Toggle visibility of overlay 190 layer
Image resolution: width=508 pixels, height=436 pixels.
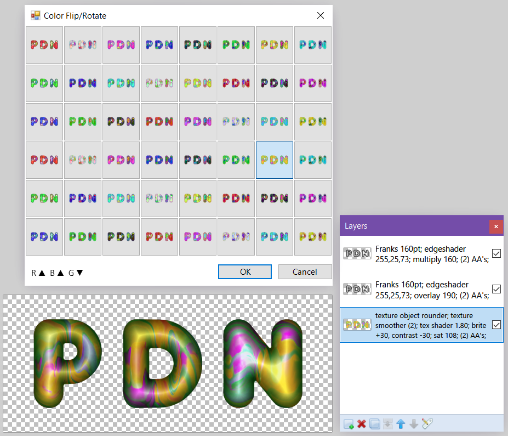496,289
